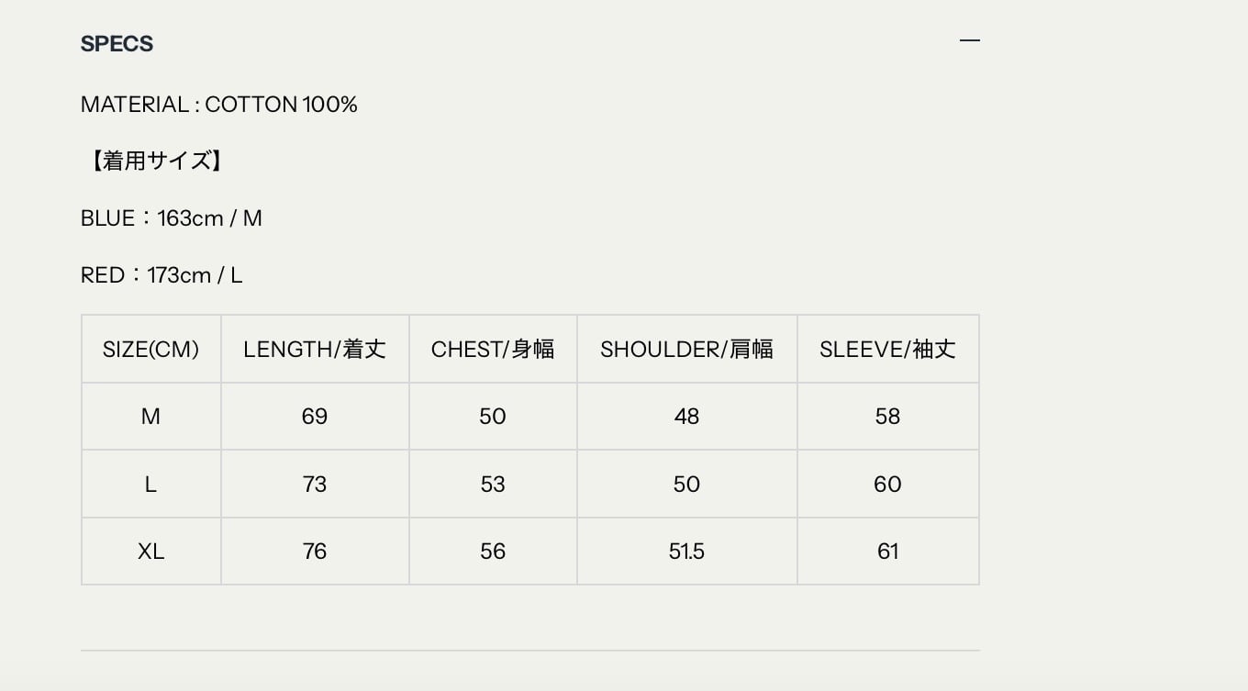Click the XL length value 76

(x=315, y=552)
